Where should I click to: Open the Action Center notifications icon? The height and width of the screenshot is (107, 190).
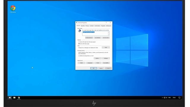(179, 97)
